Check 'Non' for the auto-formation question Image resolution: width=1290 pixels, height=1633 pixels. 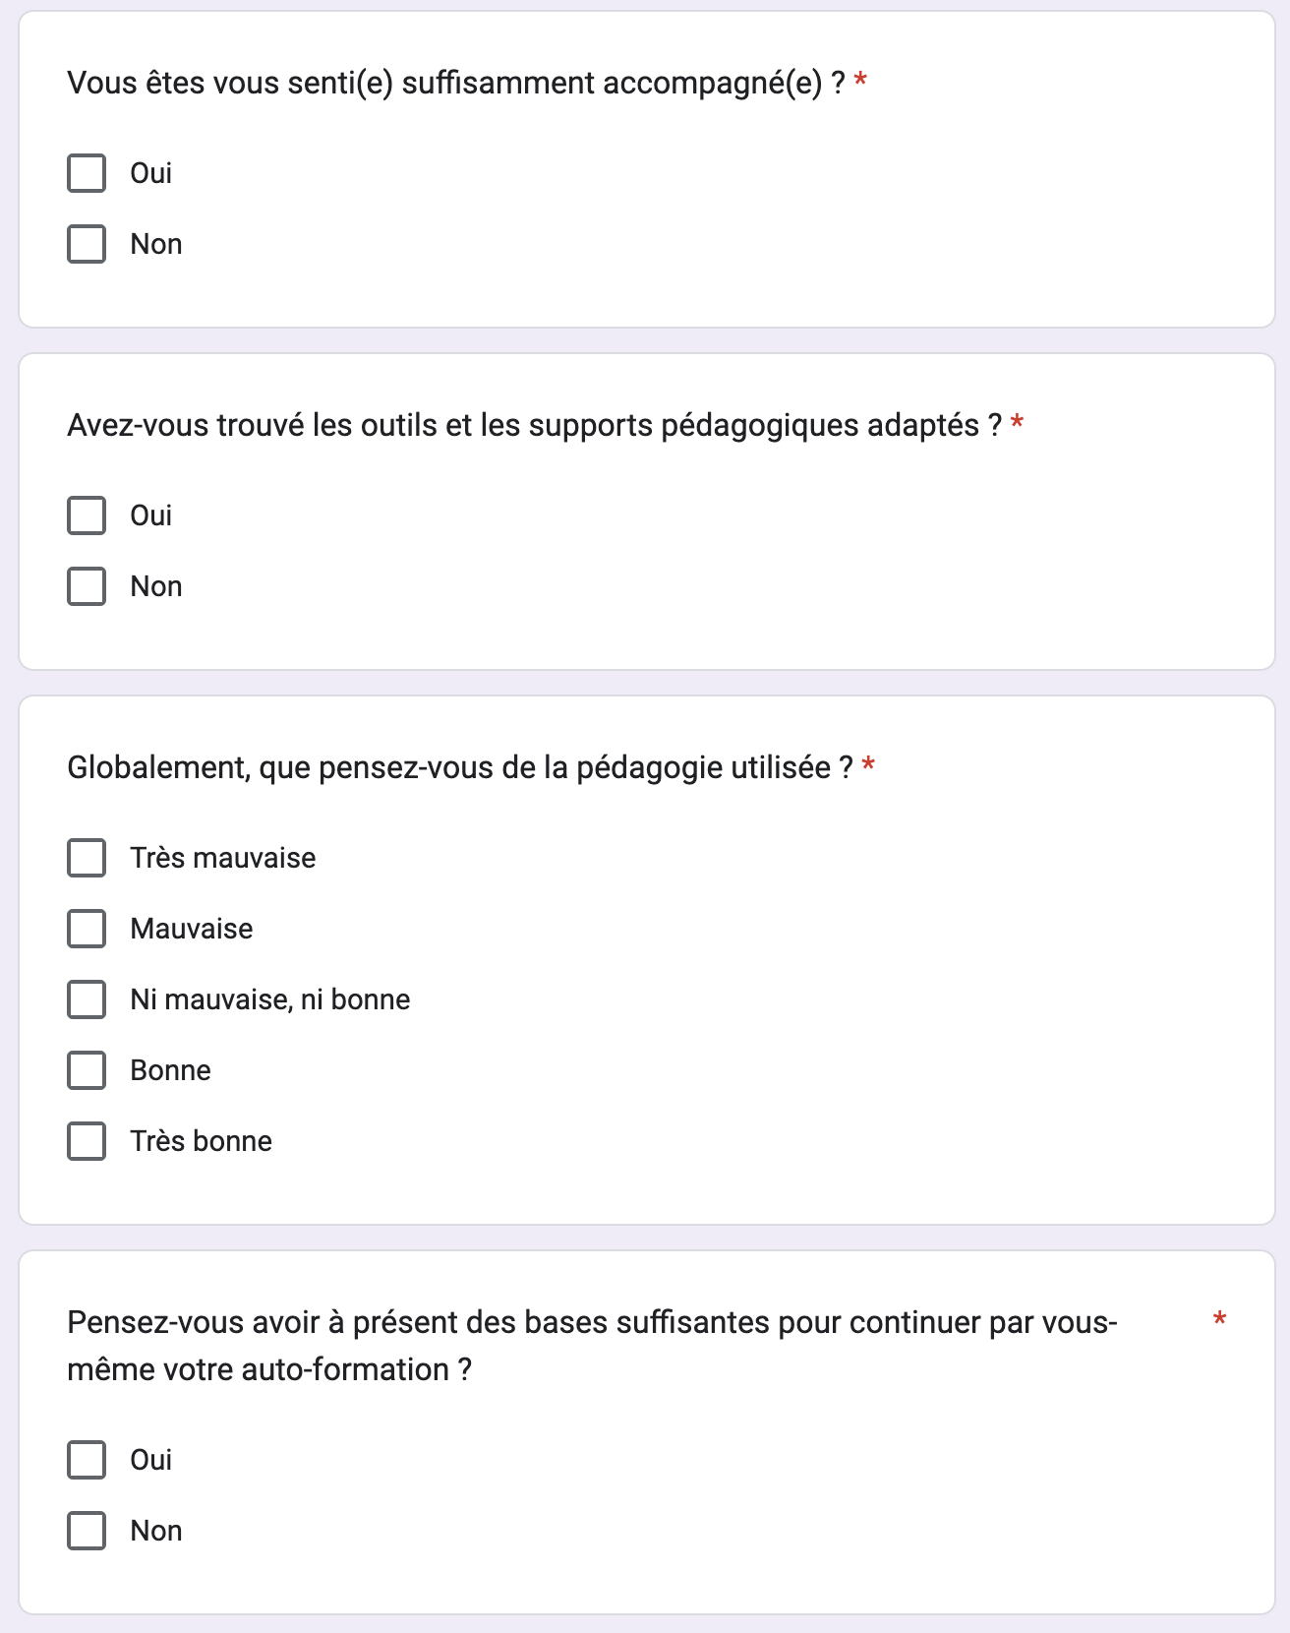point(87,1531)
